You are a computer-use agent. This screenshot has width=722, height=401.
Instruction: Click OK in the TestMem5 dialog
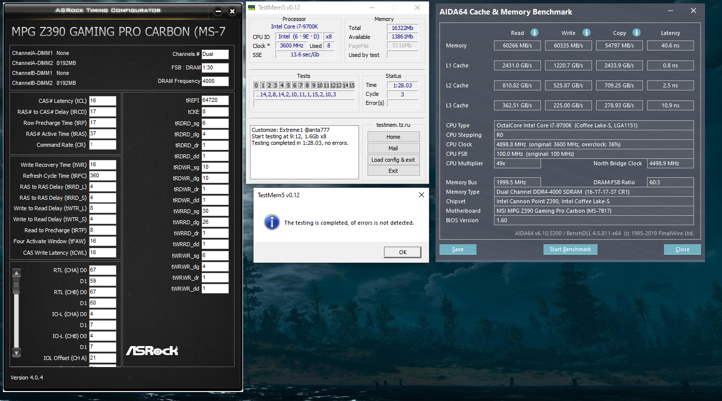click(x=402, y=252)
